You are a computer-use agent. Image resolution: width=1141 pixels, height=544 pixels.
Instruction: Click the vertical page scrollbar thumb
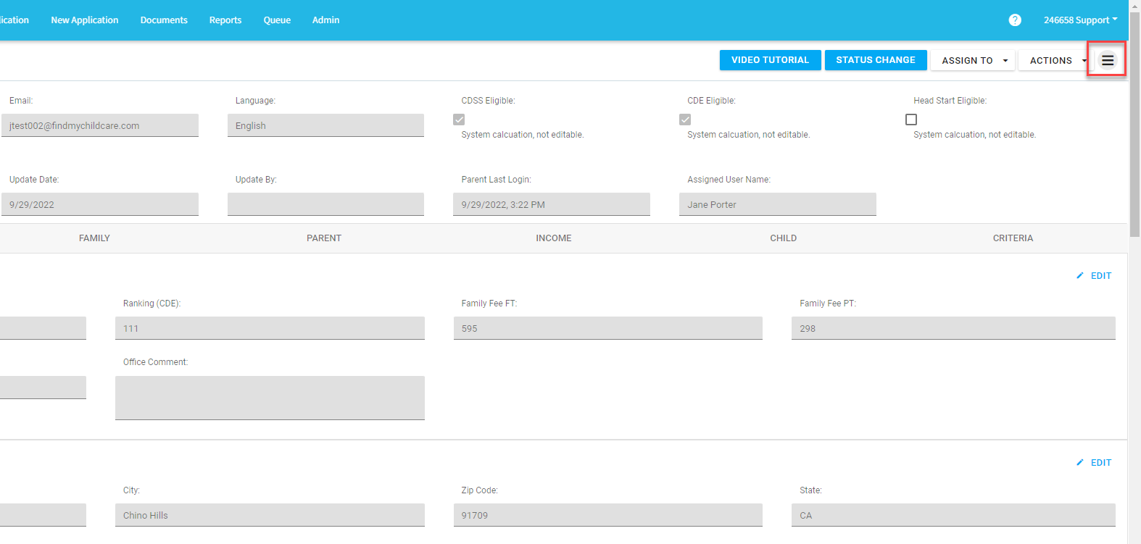point(1134,123)
